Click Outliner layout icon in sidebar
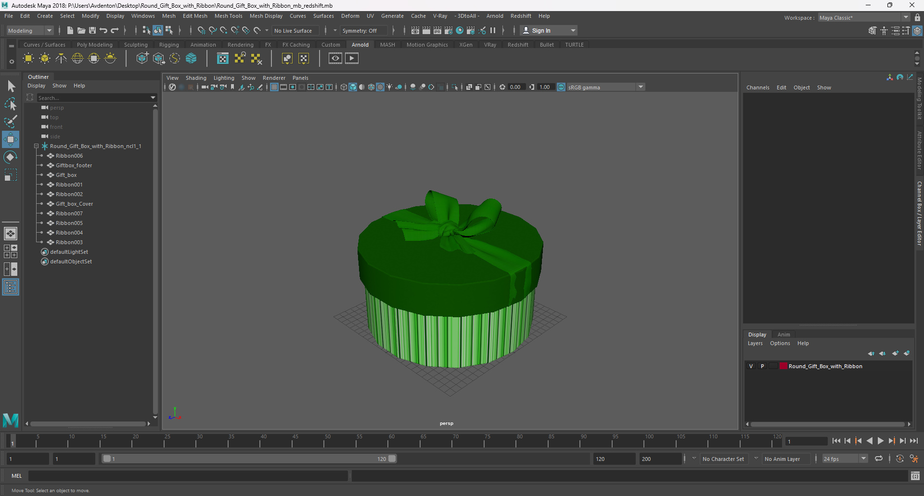 coord(11,287)
